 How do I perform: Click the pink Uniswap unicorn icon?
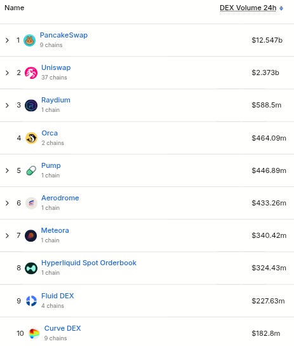click(31, 73)
